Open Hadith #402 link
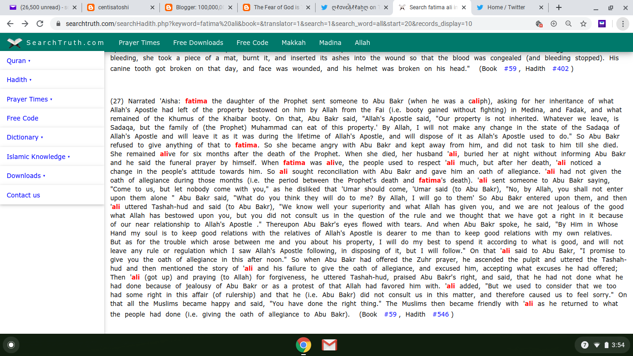The height and width of the screenshot is (356, 633). pyautogui.click(x=561, y=69)
